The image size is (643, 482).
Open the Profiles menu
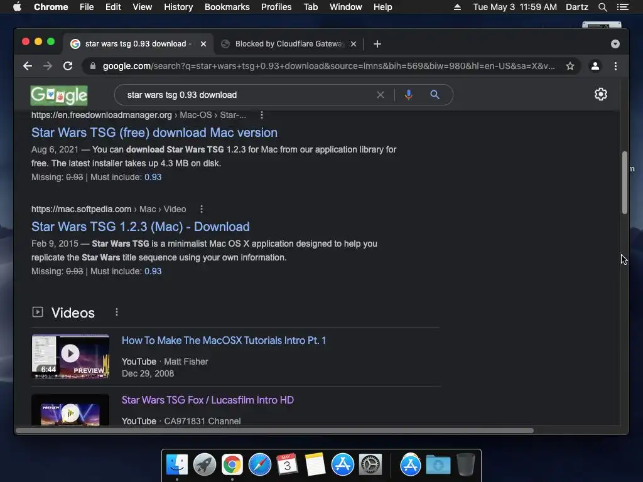click(x=276, y=7)
